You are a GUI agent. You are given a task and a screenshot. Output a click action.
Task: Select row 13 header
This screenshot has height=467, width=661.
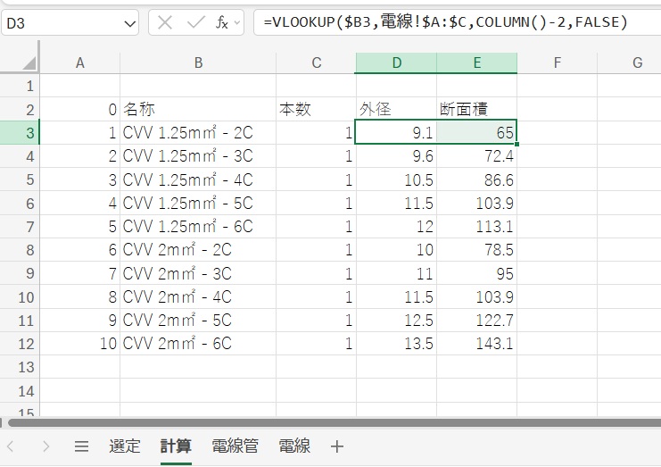pos(20,367)
